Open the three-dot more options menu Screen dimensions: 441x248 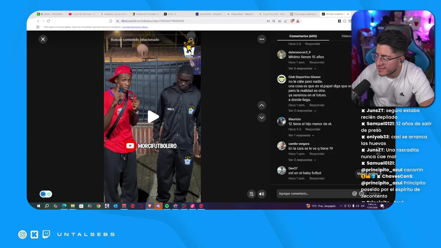261,39
